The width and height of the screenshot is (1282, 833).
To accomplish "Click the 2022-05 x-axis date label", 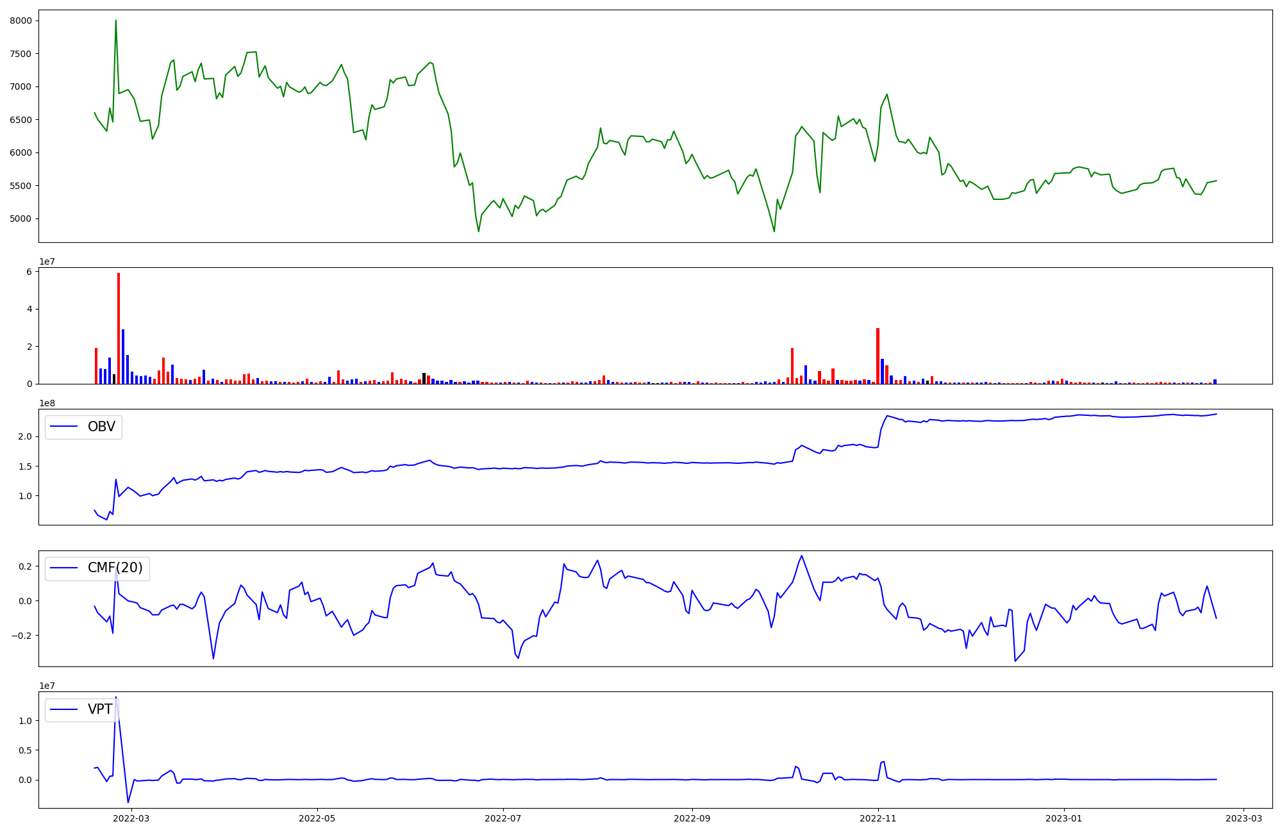I will [317, 818].
